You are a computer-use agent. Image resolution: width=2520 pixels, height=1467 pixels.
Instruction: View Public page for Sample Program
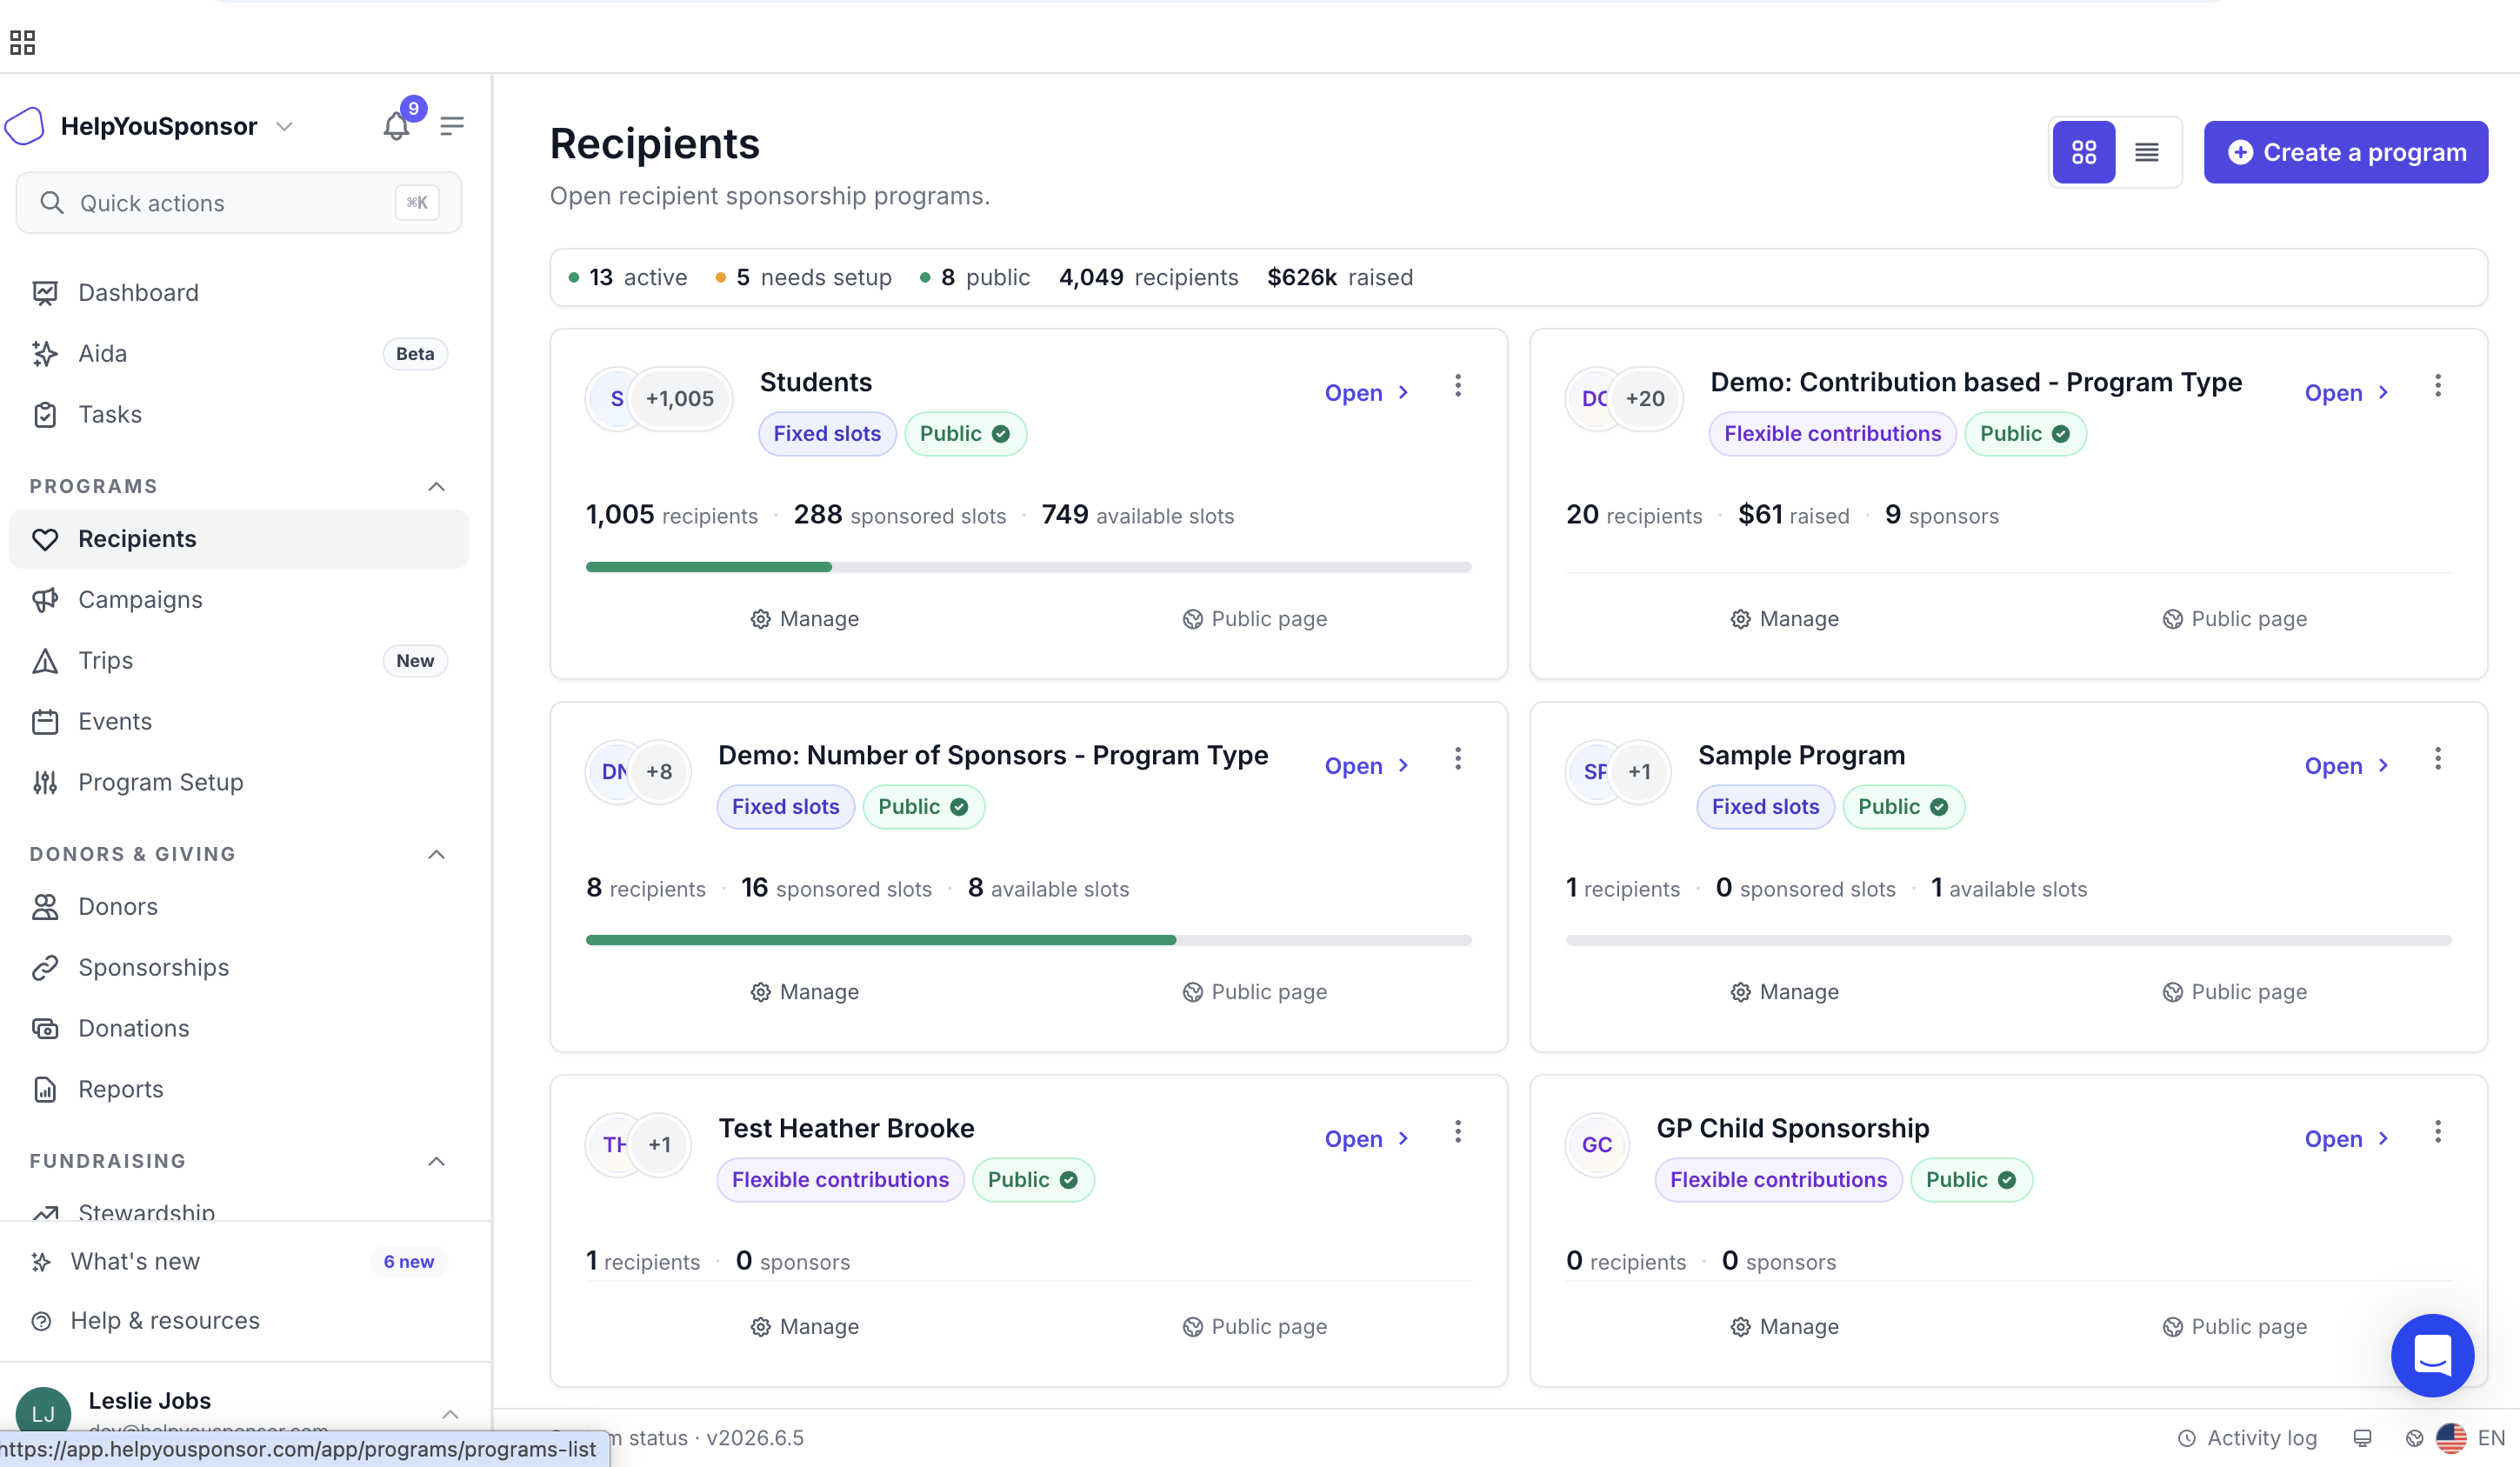(2234, 992)
